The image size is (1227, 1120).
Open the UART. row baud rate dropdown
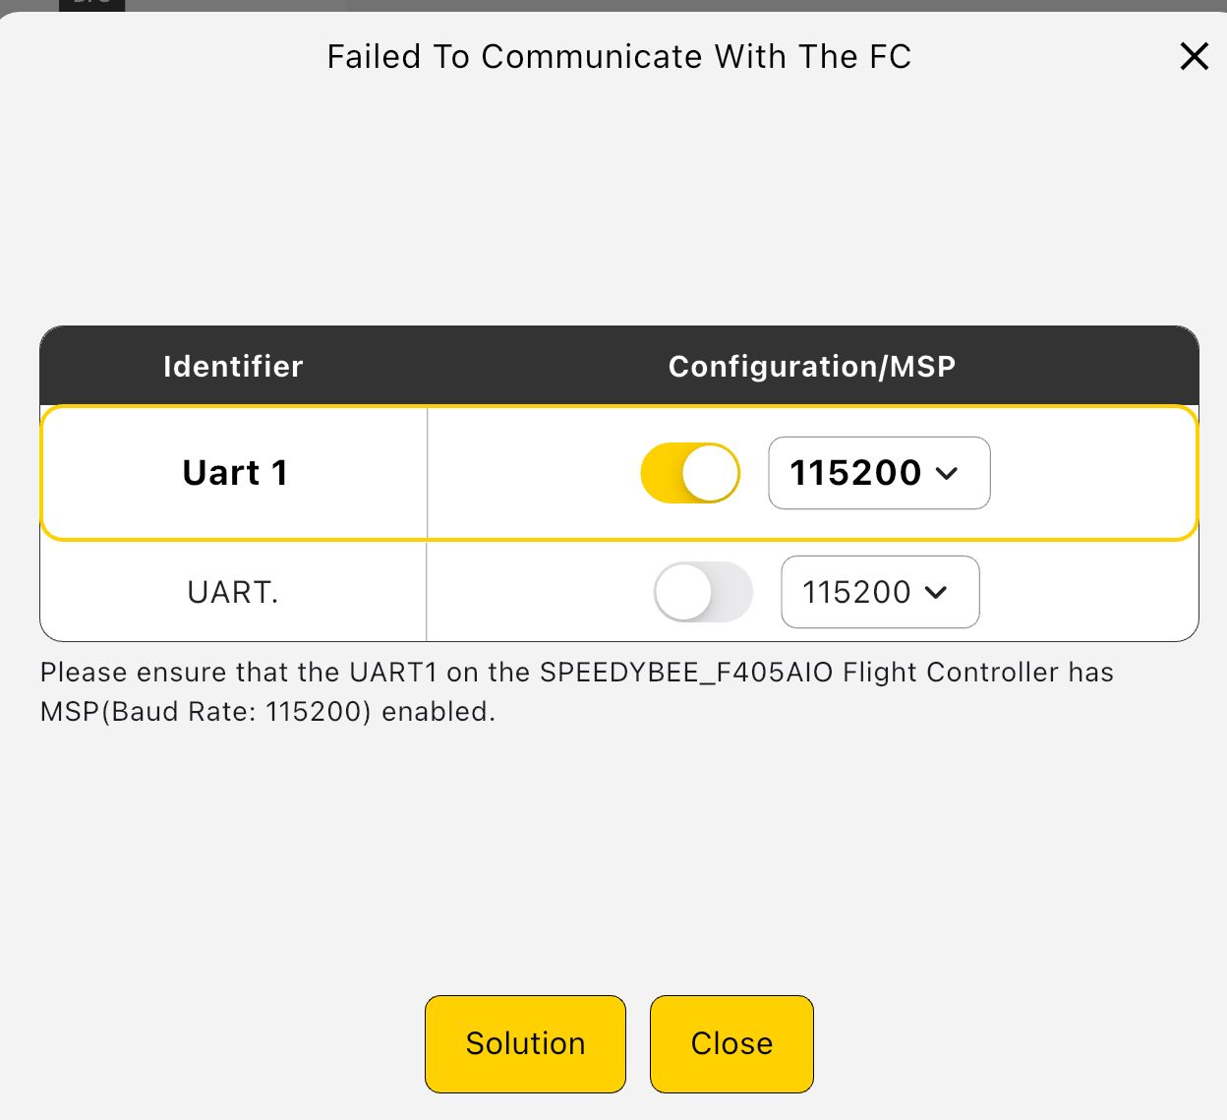click(879, 592)
